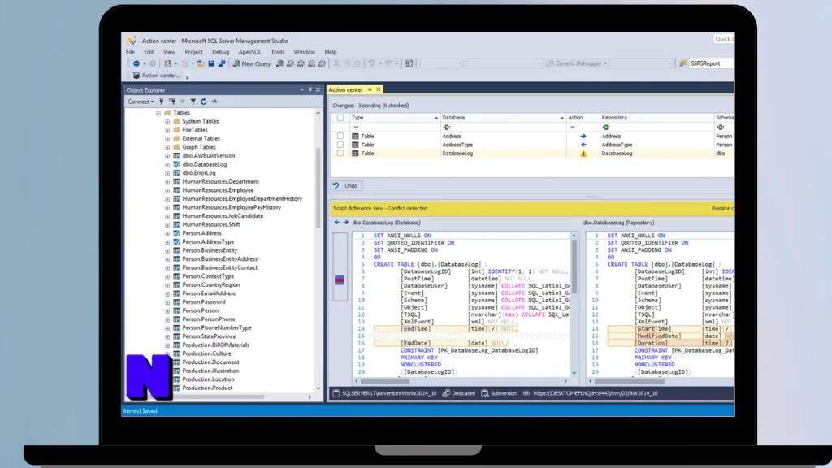Toggle the pin on Action center tab
Viewport: 832px width, 468px height.
tap(370, 89)
